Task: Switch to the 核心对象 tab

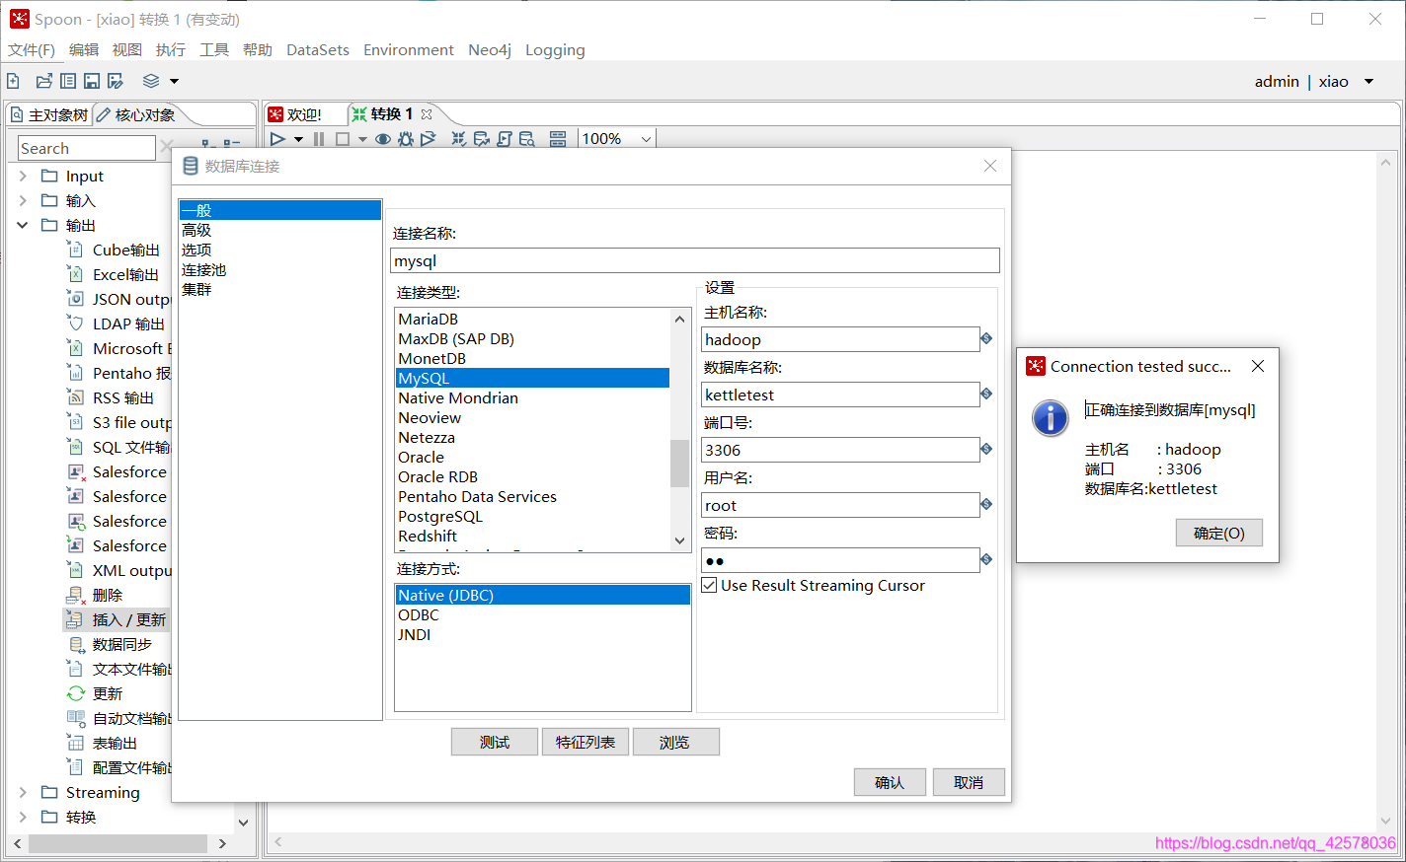Action: point(136,114)
